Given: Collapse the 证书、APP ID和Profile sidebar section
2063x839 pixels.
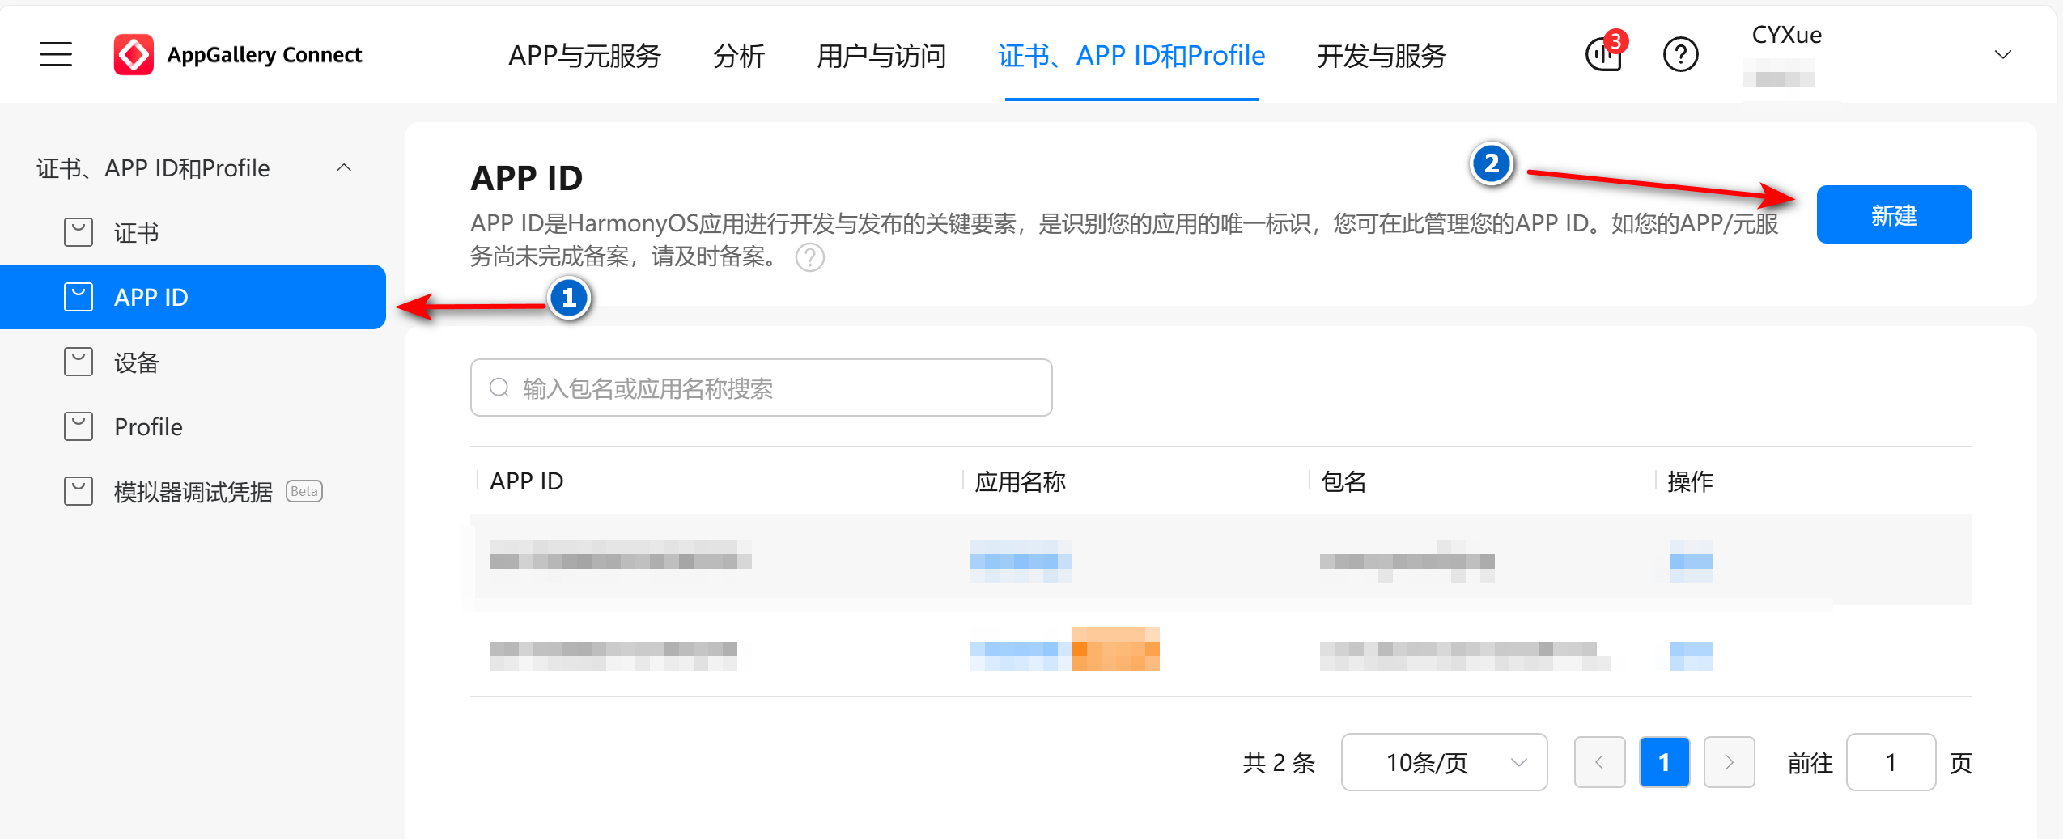Looking at the screenshot, I should point(344,167).
